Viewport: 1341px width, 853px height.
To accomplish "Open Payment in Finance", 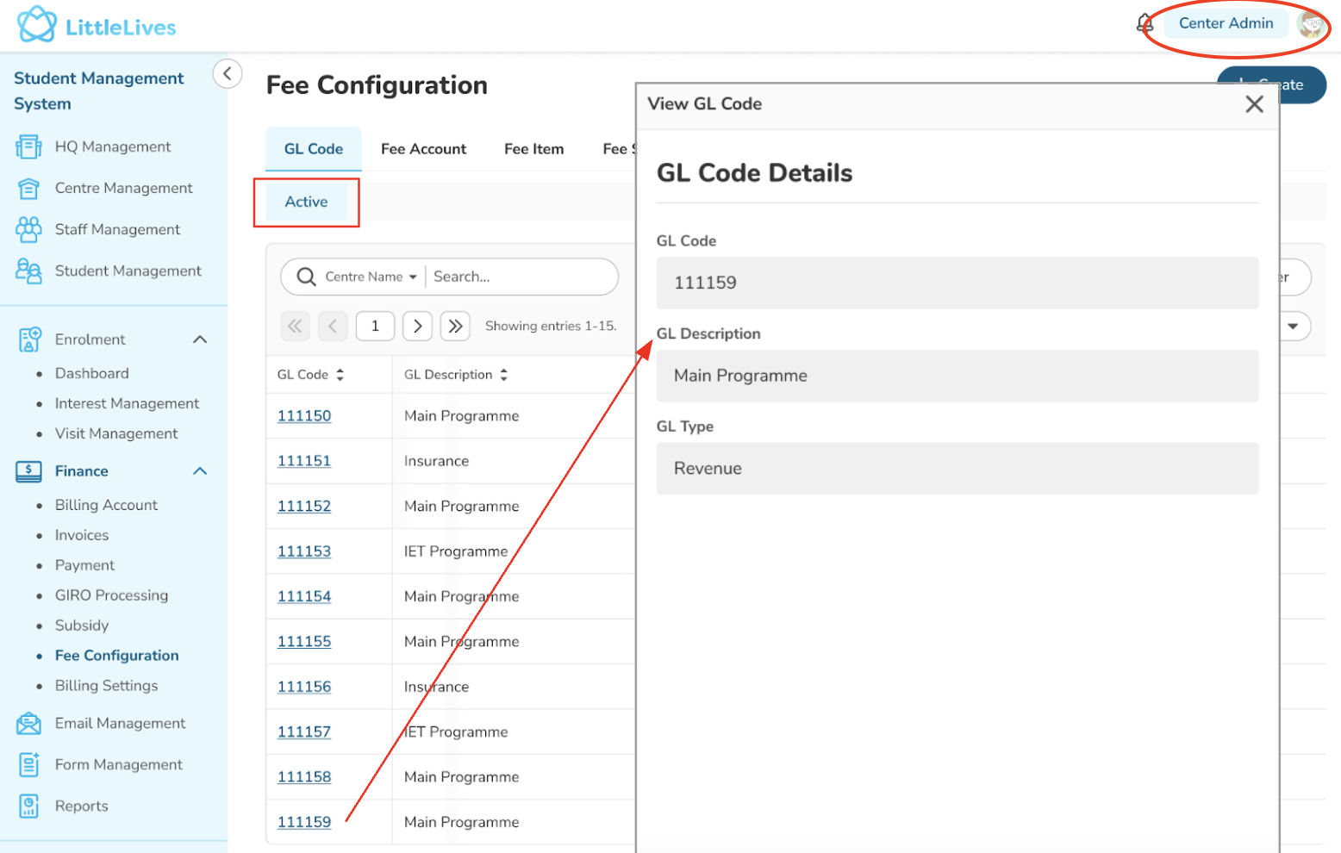I will pyautogui.click(x=84, y=565).
